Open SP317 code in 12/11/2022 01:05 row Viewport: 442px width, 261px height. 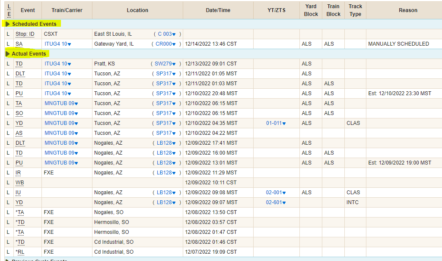tap(166, 74)
